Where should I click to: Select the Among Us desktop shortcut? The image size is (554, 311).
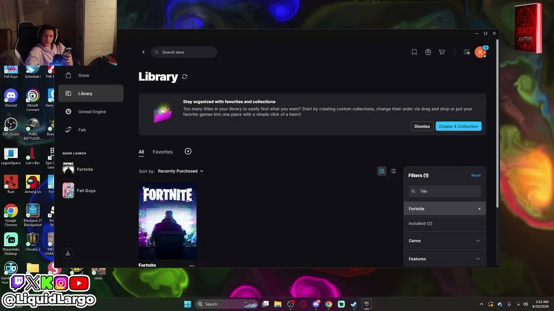32,185
